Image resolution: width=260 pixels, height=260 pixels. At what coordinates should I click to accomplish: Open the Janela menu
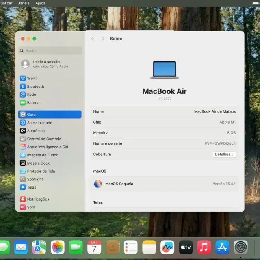pyautogui.click(x=24, y=3)
